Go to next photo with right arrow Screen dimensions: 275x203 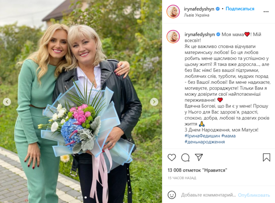click(154, 102)
